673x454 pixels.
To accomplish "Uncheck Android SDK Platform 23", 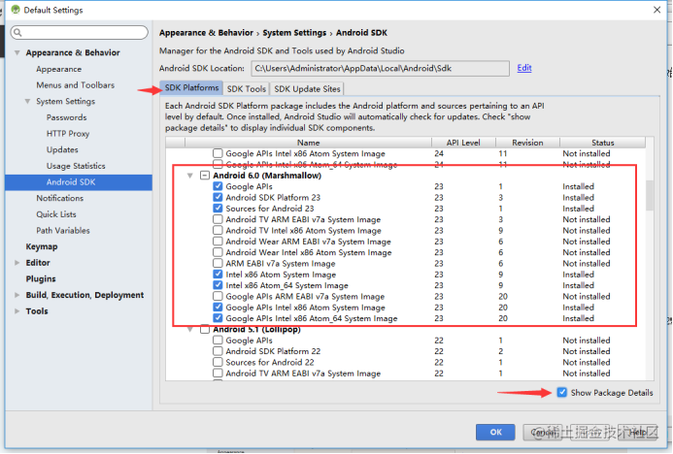I will tap(219, 197).
